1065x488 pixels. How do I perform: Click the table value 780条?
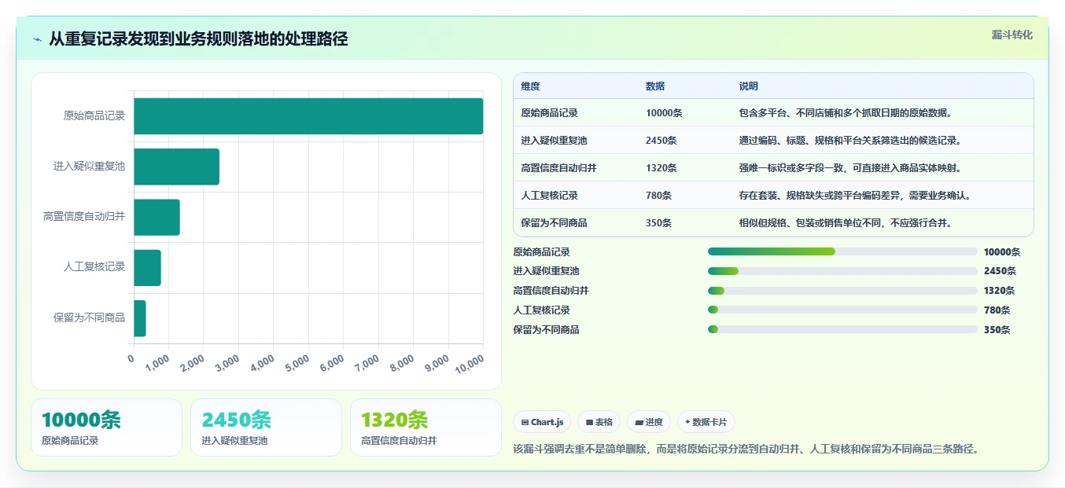[658, 196]
